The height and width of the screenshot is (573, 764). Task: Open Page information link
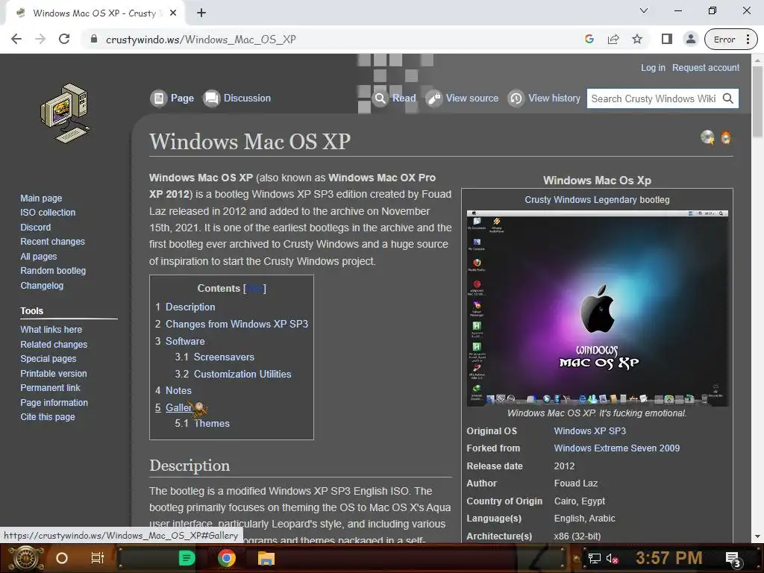pyautogui.click(x=54, y=402)
